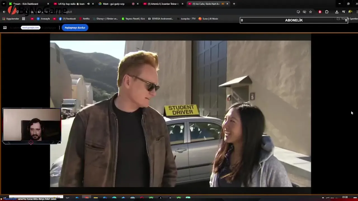Close the Artemis II tab
Screen dimensions: 358x201
pyautogui.click(x=183, y=4)
